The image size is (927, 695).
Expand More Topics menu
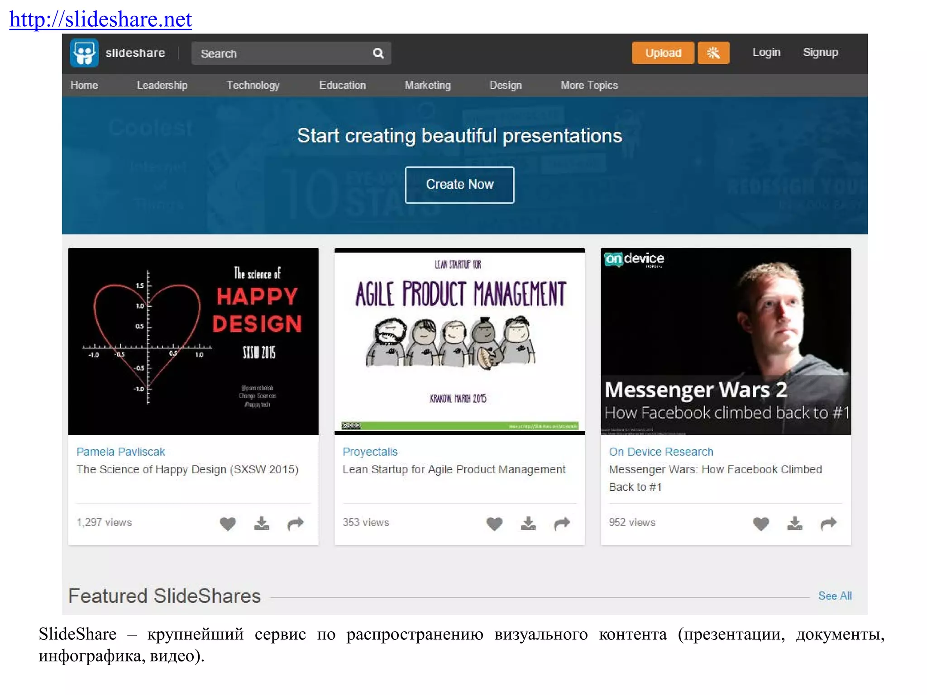point(589,85)
